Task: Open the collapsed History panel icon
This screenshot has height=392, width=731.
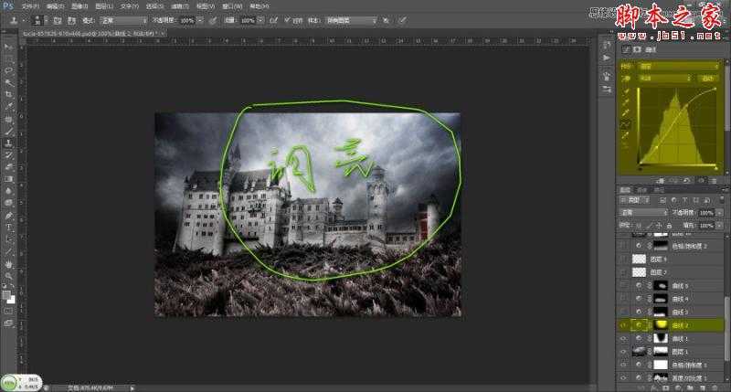Action: pyautogui.click(x=606, y=46)
